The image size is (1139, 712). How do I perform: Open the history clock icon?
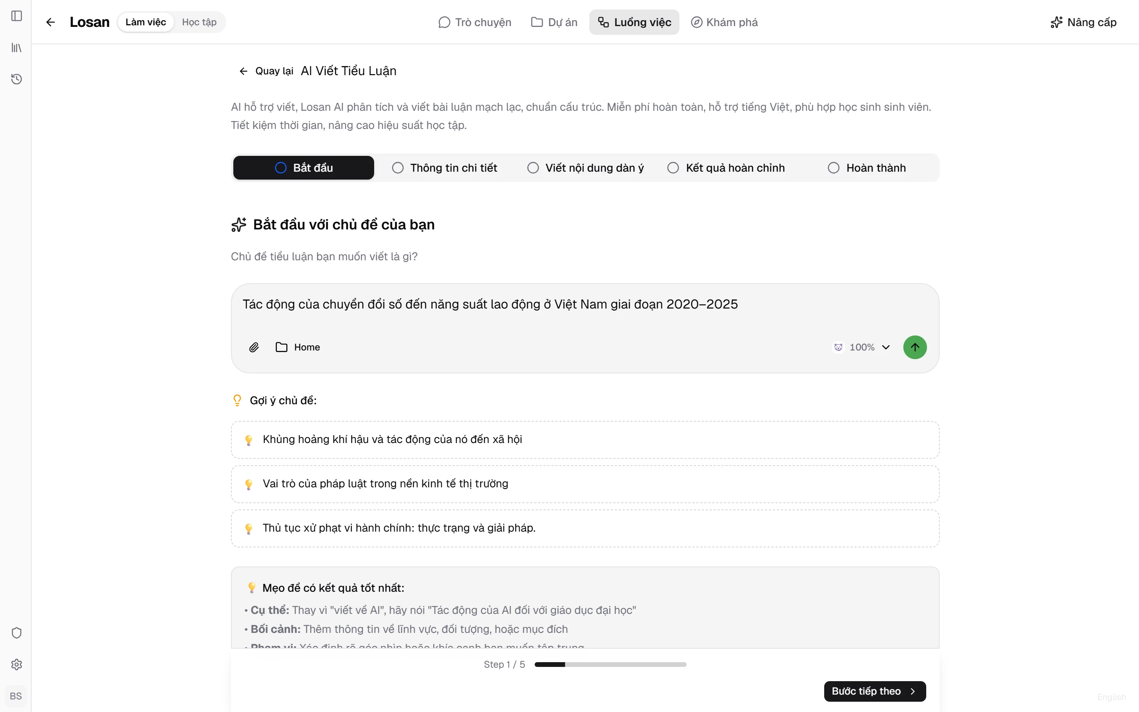(17, 79)
